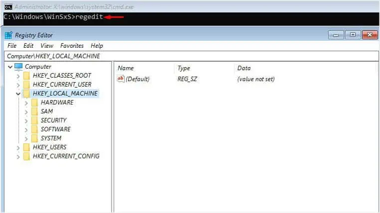This screenshot has width=380, height=213.
Task: Expand the SYSTEM key
Action: click(26, 139)
